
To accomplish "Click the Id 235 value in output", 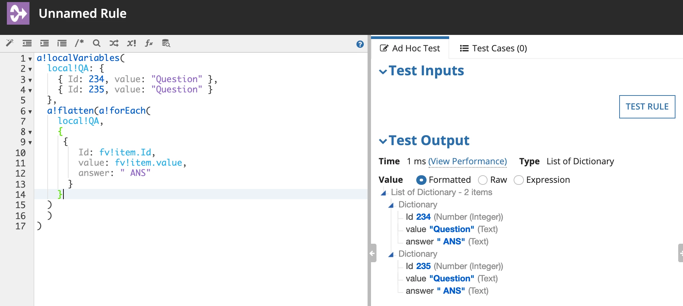I will click(423, 266).
